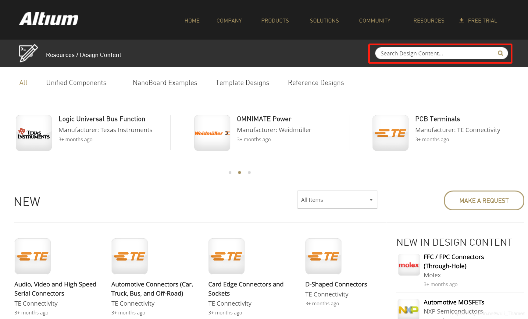Open the SOLUTIONS menu

[324, 21]
